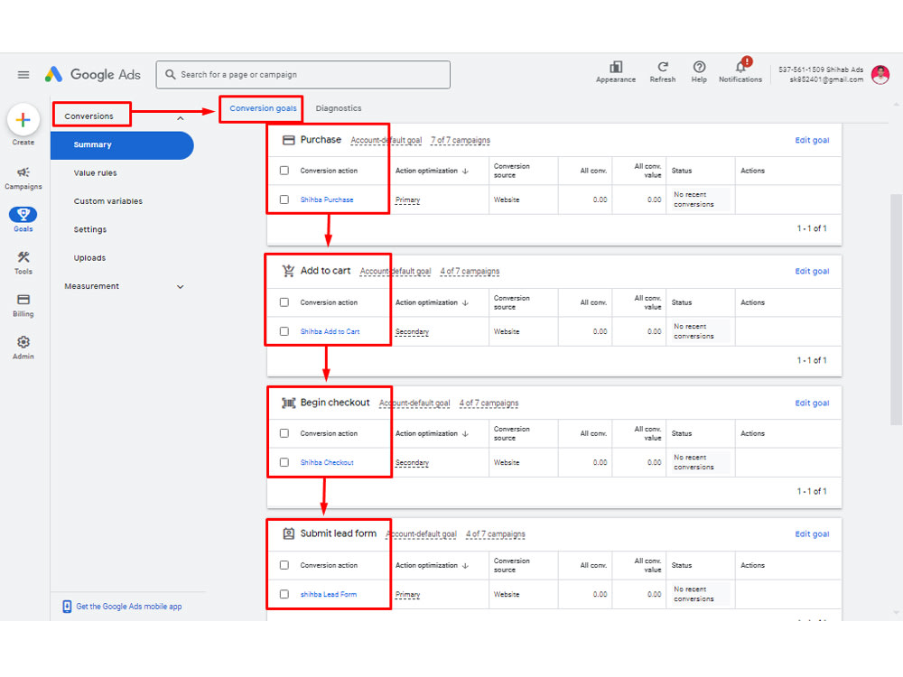Collapse the Conversions section chevron
903x677 pixels.
coord(181,118)
